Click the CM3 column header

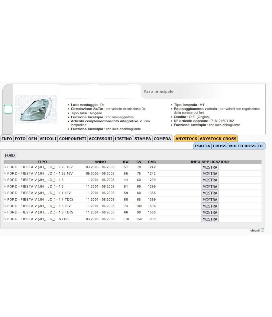pos(152,162)
